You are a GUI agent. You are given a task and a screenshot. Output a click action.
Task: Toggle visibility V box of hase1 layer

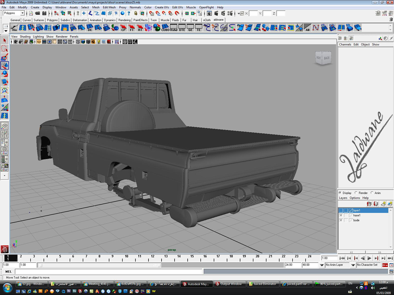pyautogui.click(x=341, y=215)
